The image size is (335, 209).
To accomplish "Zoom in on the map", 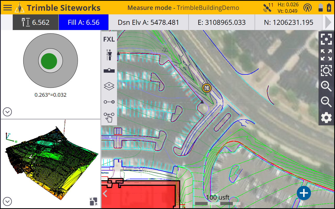I will pyautogui.click(x=326, y=86).
